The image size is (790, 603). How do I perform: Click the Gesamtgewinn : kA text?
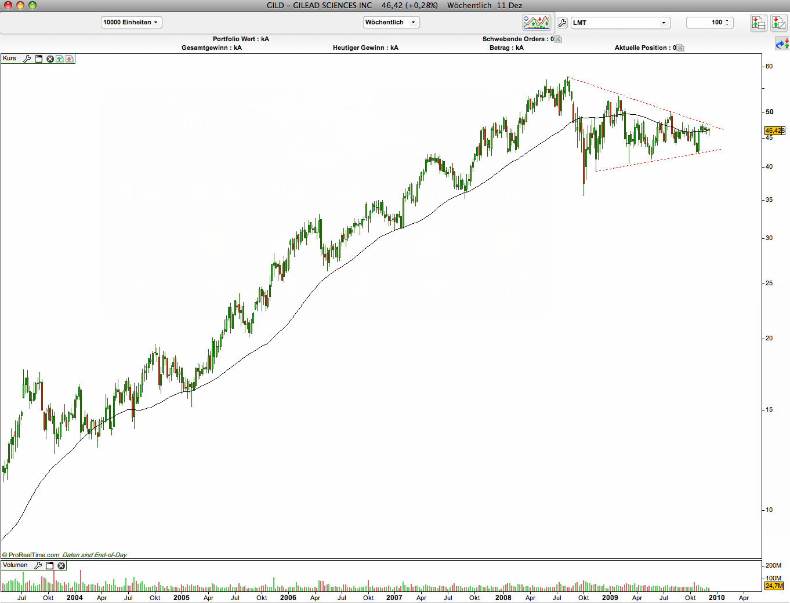(x=212, y=48)
